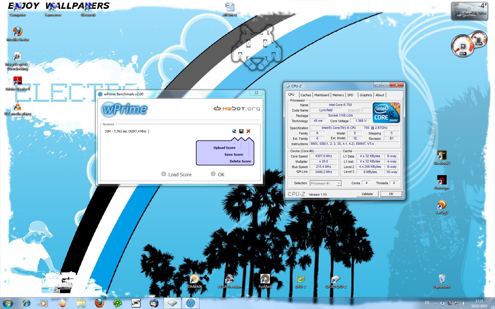
Task: Open Windows Media Player from the taskbar
Action: coord(44,303)
